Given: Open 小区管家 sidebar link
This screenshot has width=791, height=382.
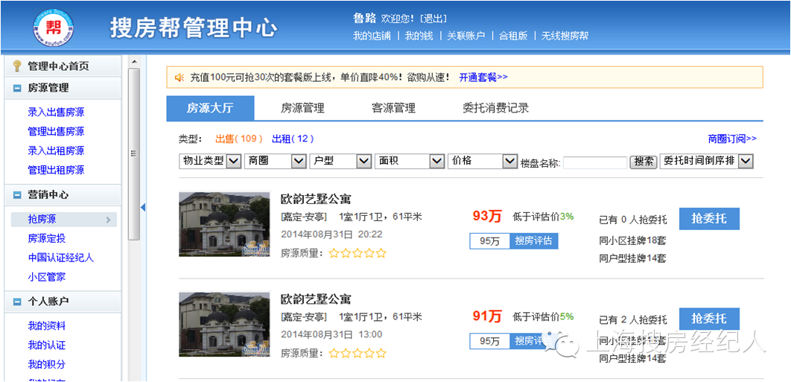Looking at the screenshot, I should point(46,277).
